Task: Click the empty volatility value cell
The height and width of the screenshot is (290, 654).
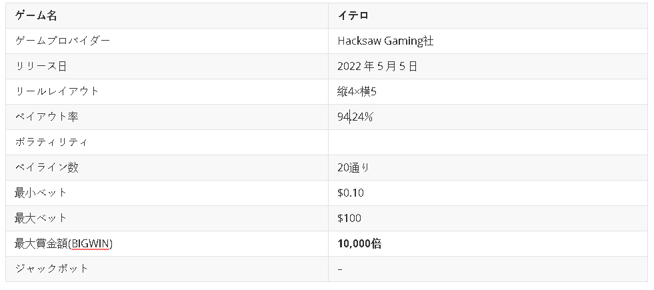Action: tap(487, 142)
